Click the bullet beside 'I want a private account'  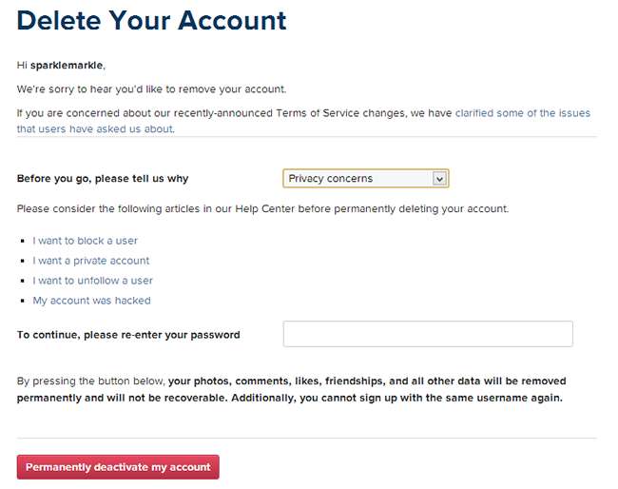[x=22, y=262]
